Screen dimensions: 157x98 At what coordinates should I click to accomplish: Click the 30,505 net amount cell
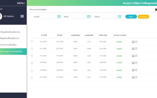89,70
